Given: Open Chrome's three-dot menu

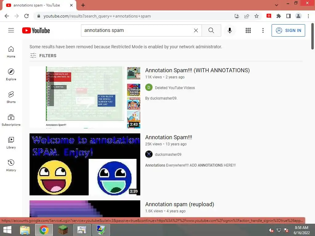Looking at the screenshot, I should click(308, 16).
